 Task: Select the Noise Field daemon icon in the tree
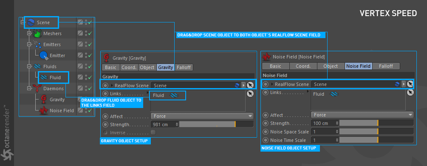pyautogui.click(x=43, y=111)
